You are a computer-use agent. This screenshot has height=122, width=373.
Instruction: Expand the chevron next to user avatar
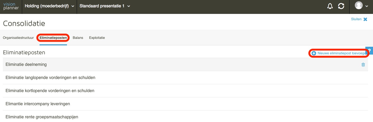367,6
